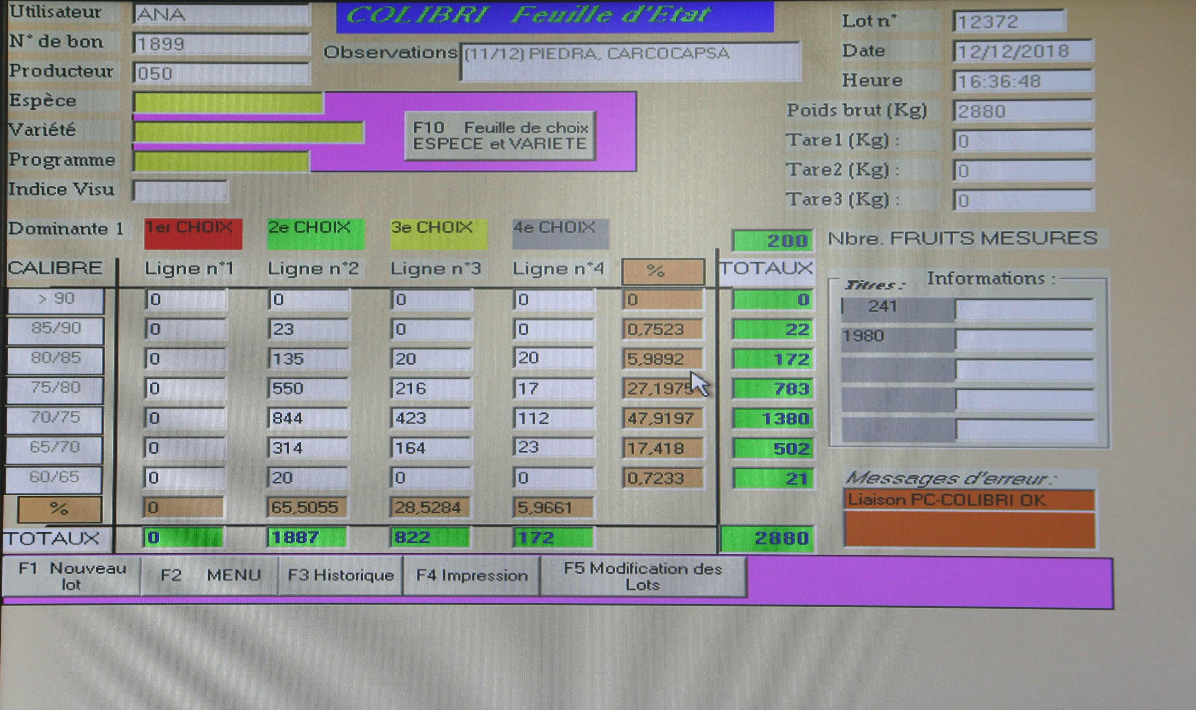Click the 85/90 calibre label
Image resolution: width=1196 pixels, height=710 pixels.
pyautogui.click(x=55, y=331)
